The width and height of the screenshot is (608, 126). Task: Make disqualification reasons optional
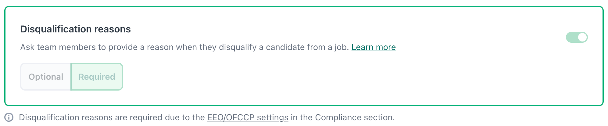(x=46, y=77)
